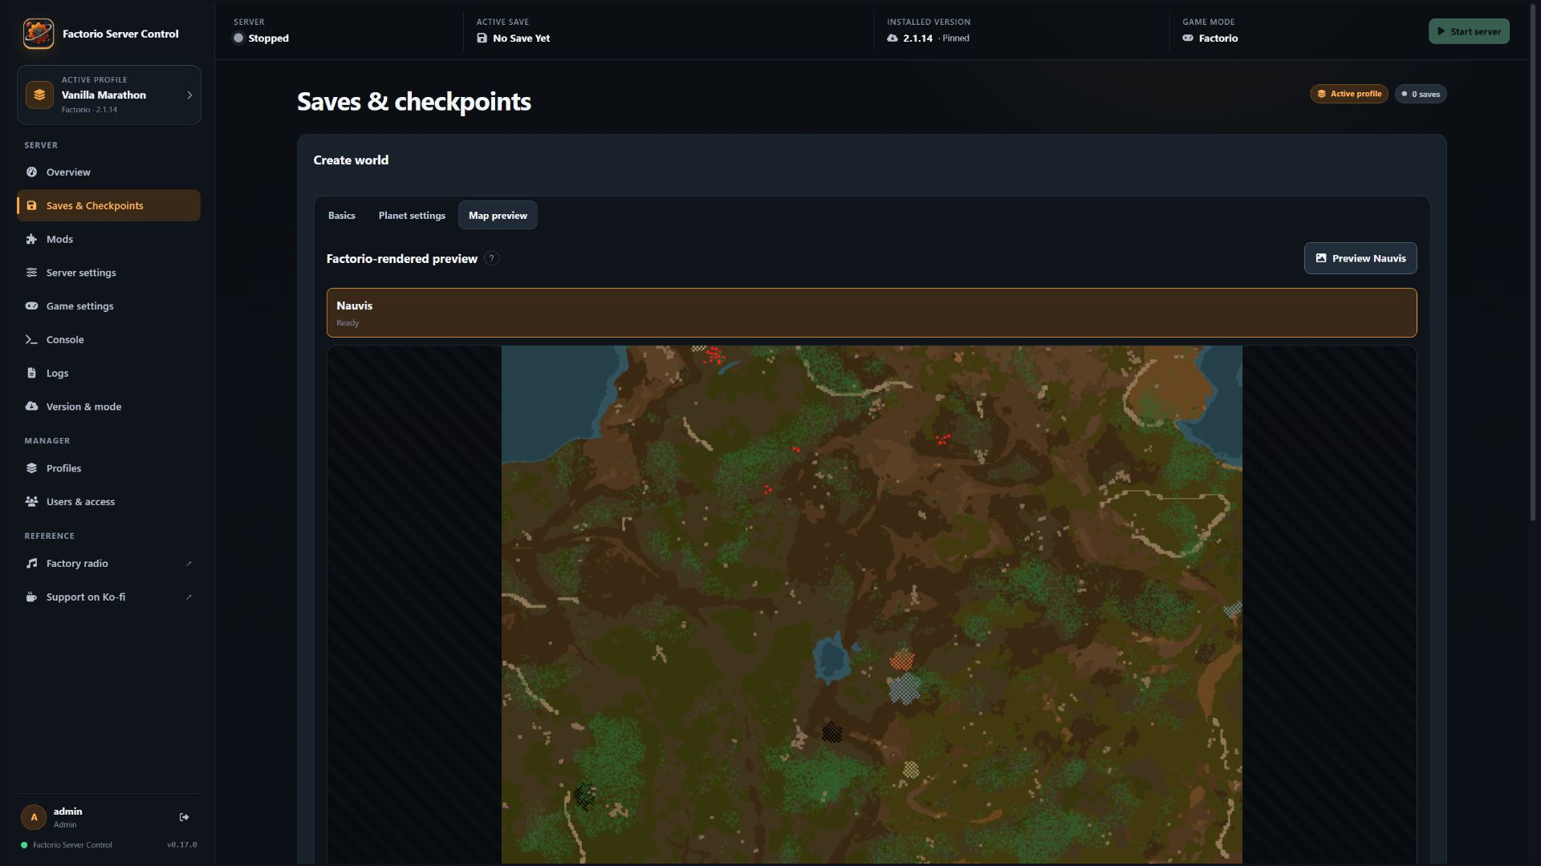Viewport: 1541px width, 866px height.
Task: Switch to the Basics tab
Action: [x=342, y=215]
